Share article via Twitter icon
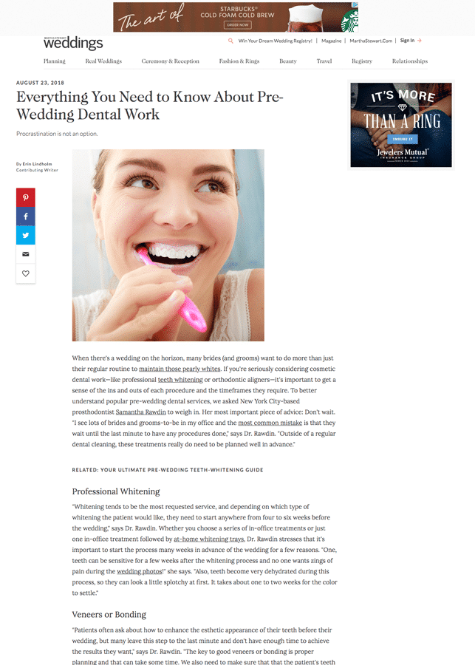This screenshot has width=475, height=665. click(x=25, y=235)
